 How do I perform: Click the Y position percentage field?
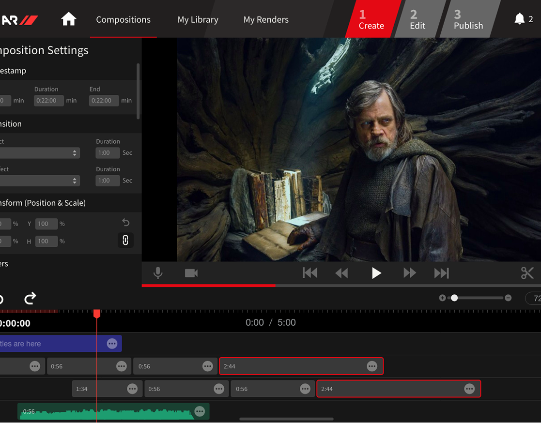click(x=46, y=224)
